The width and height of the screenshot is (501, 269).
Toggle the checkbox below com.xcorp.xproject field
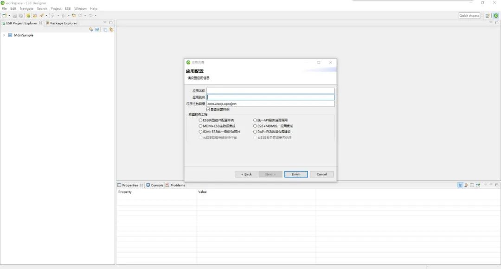208,109
